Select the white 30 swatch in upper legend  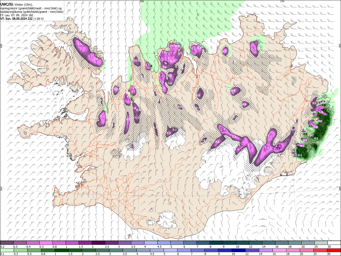coord(334,243)
